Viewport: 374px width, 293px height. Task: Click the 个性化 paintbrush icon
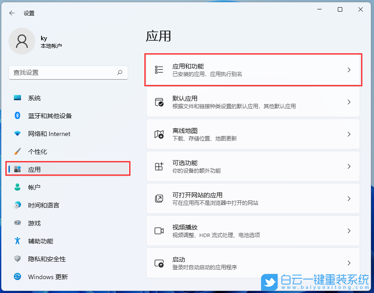point(17,151)
